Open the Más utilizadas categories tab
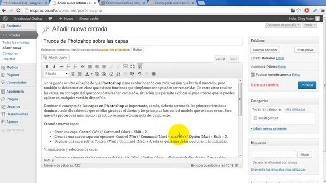 click(295, 109)
